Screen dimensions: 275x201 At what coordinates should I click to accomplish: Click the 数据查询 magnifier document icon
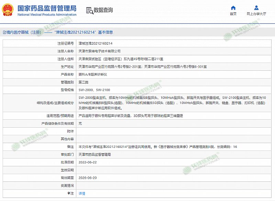point(89,10)
